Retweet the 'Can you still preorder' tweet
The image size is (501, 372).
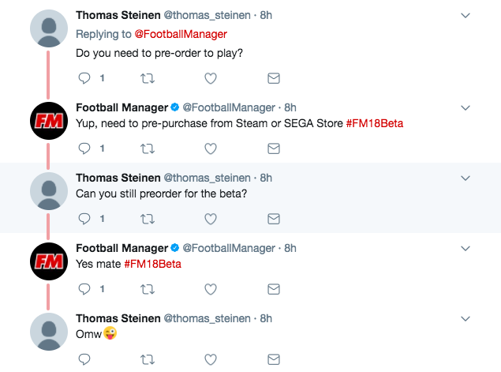pos(148,219)
